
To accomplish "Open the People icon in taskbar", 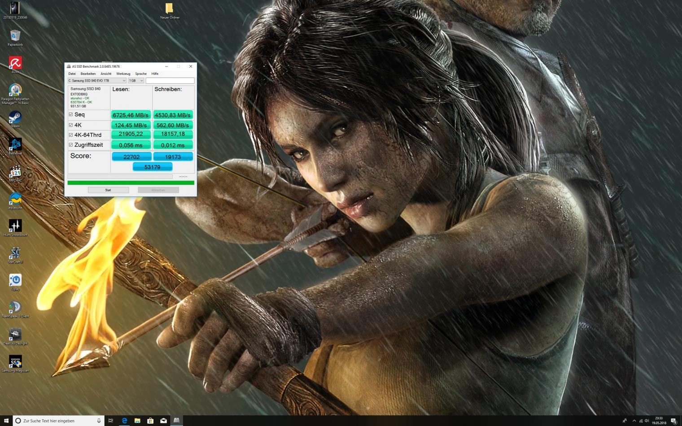I will click(625, 421).
